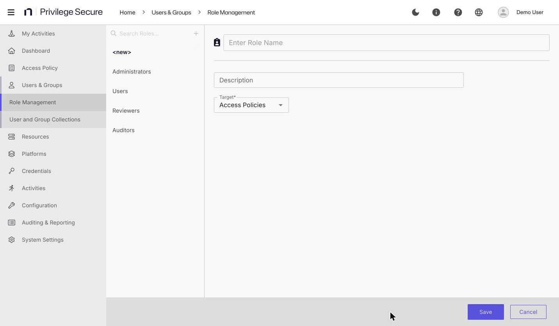Open Activities in sidebar
The height and width of the screenshot is (326, 559).
pyautogui.click(x=53, y=188)
